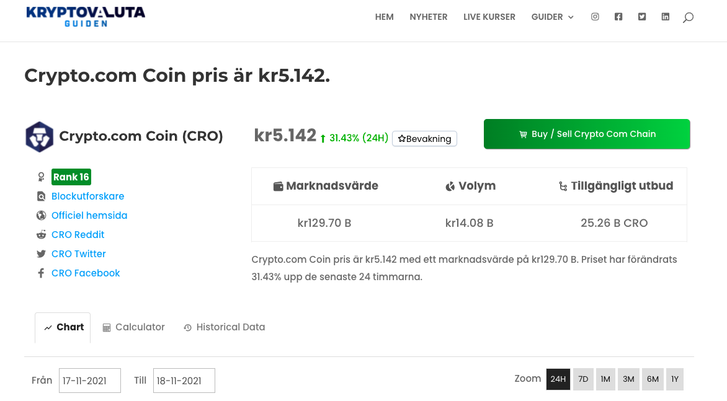Go to Live Kurser page
Screen dimensions: 727x401
[x=489, y=17]
